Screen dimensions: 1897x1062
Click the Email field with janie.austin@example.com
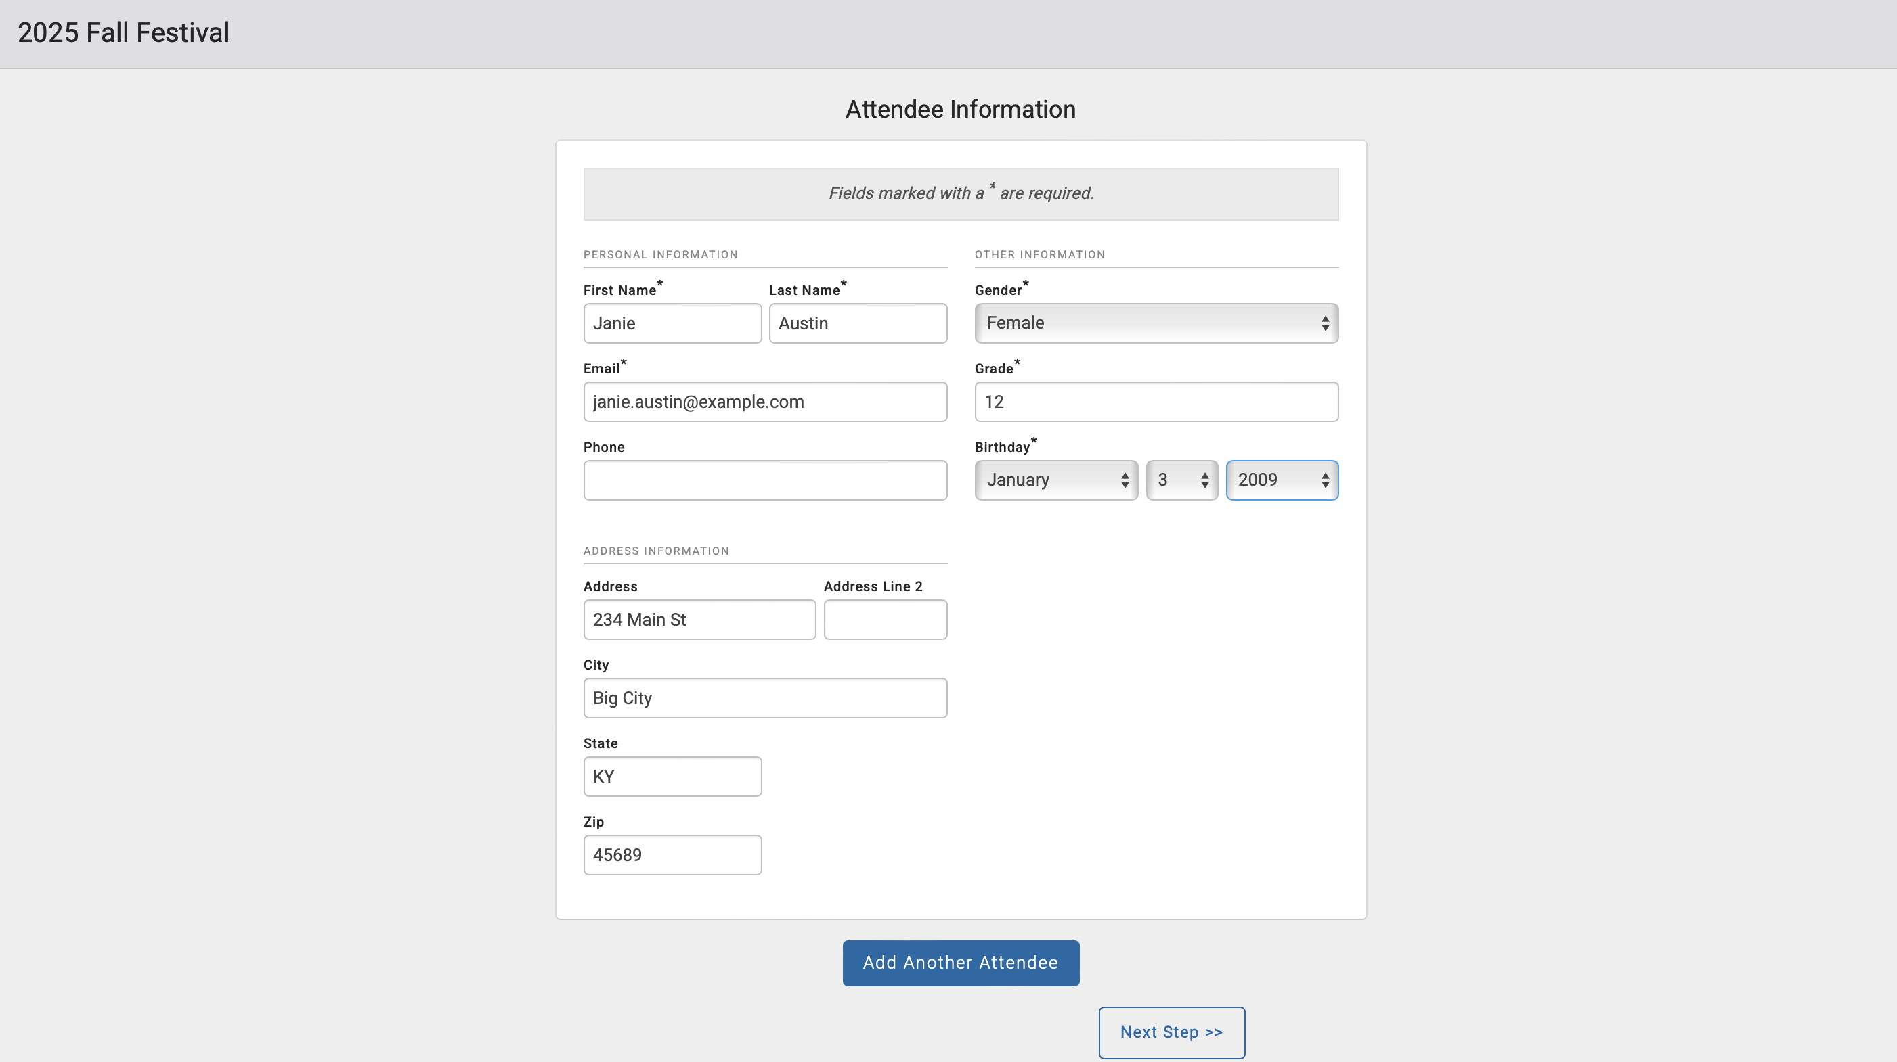point(765,402)
